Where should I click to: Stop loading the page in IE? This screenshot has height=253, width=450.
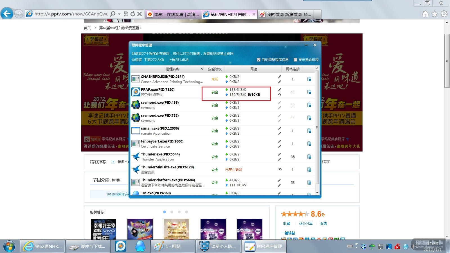(139, 14)
